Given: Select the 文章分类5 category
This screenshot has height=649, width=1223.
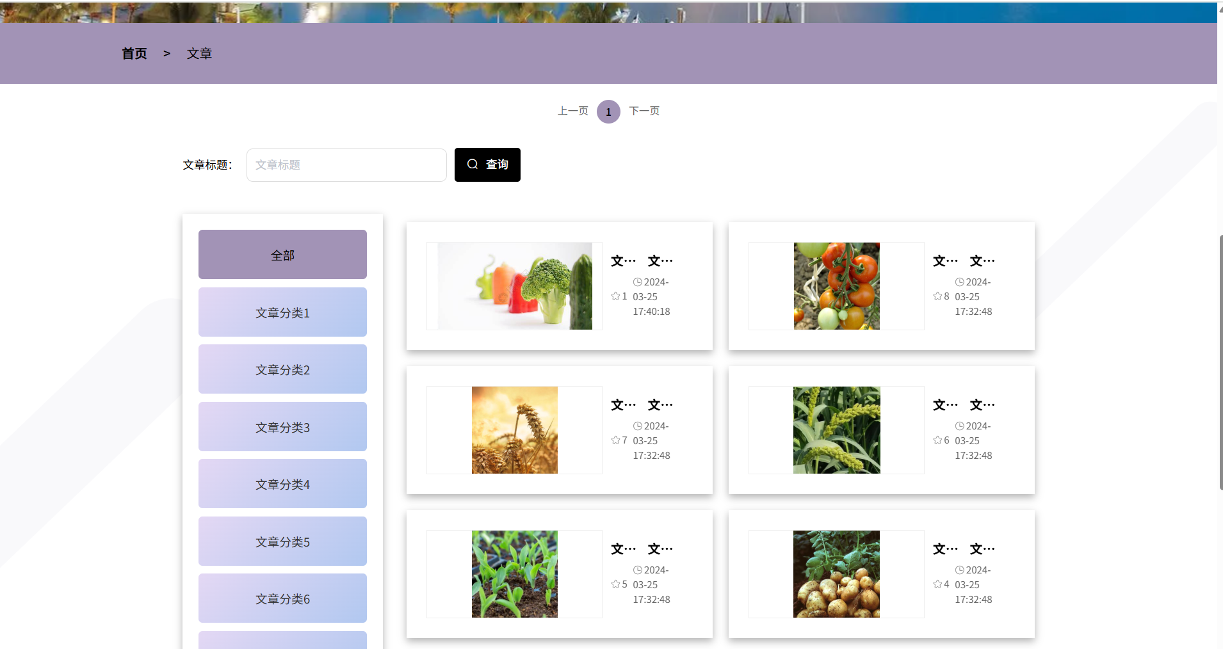Looking at the screenshot, I should point(282,541).
